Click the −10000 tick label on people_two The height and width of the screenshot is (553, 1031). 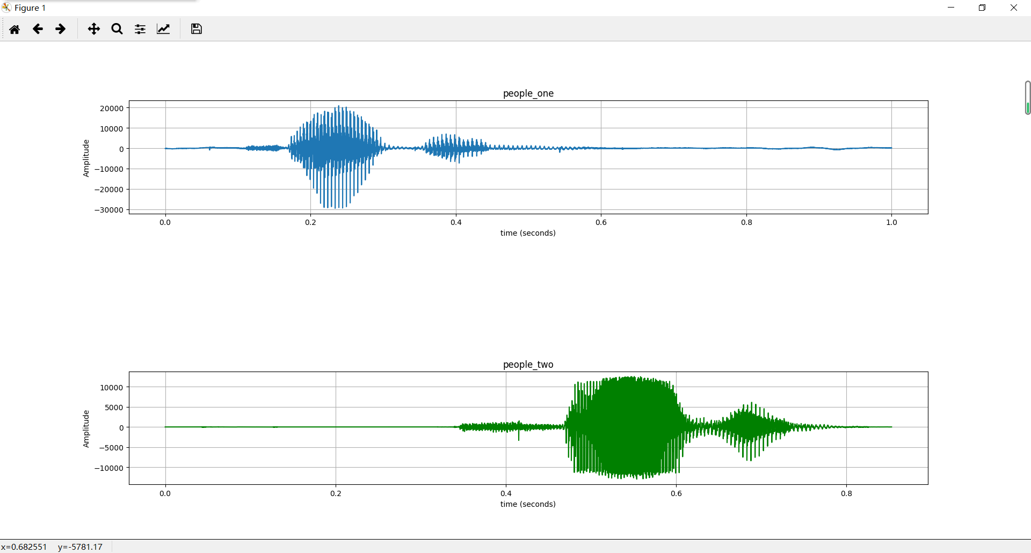click(109, 468)
